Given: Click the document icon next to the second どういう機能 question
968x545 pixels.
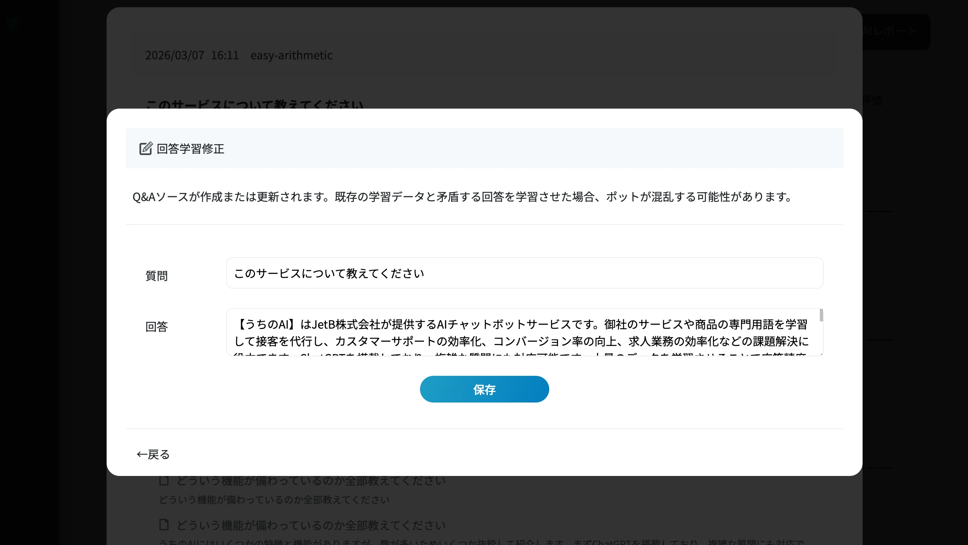Looking at the screenshot, I should (163, 525).
